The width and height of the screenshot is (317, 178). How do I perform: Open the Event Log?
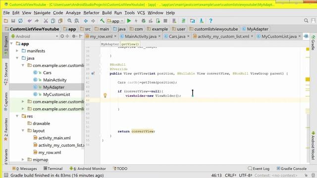259,169
